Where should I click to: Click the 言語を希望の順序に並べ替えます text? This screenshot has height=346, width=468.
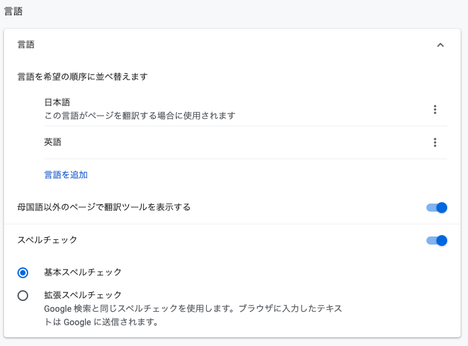click(x=83, y=77)
